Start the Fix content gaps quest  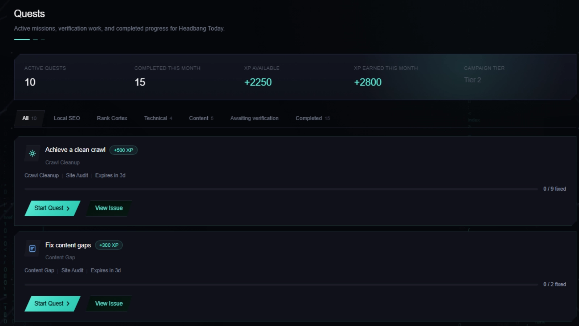[x=52, y=304]
